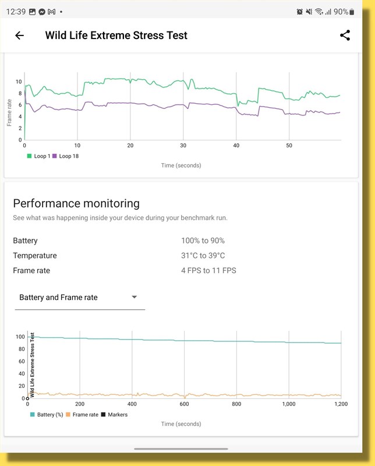Tap the muted sound status icon
Screen dimensions: 375x466
click(309, 12)
